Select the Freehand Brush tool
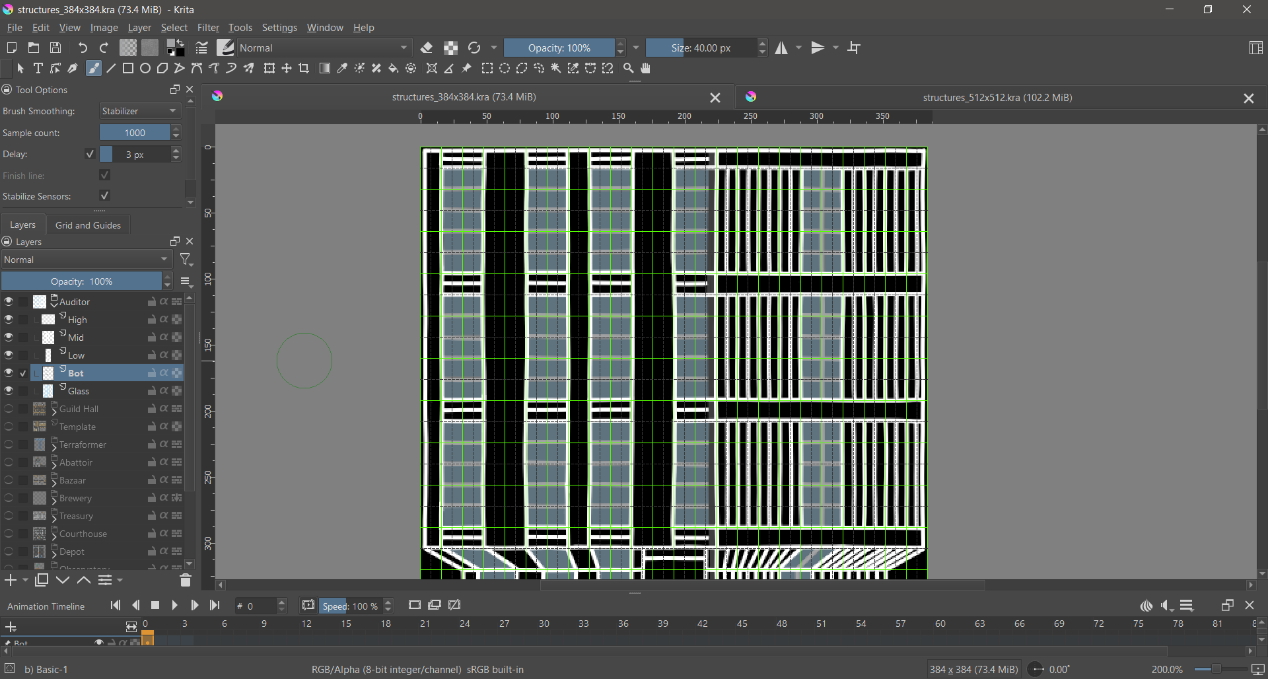This screenshot has width=1268, height=679. 94,69
